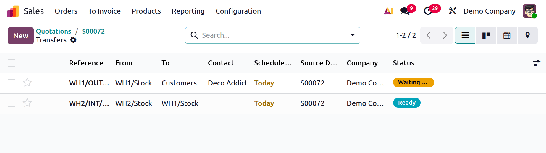Open the Demo Company switcher

point(489,11)
